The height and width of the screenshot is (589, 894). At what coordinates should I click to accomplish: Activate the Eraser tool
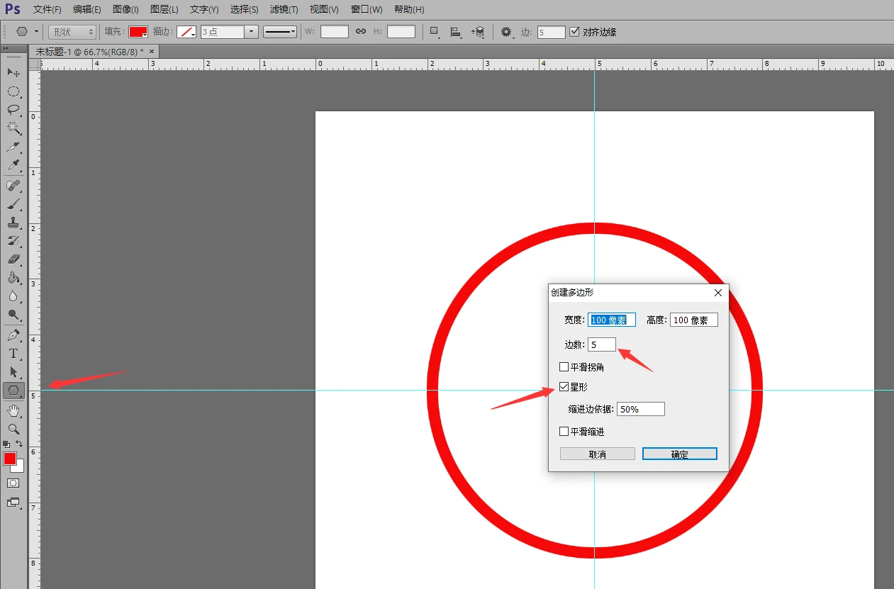pos(13,259)
